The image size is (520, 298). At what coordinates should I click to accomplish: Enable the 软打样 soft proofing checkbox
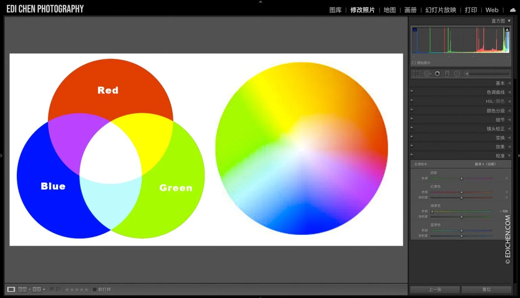click(x=95, y=290)
